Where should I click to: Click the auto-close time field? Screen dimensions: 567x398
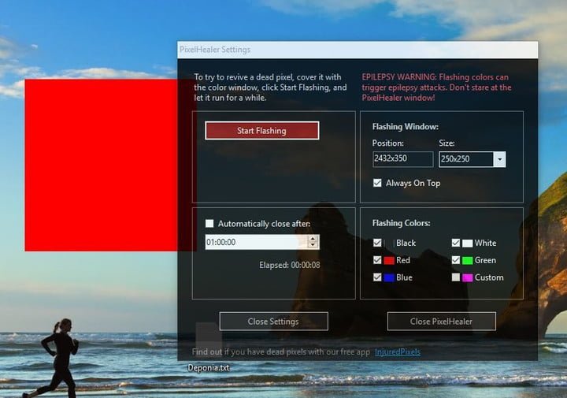point(256,243)
